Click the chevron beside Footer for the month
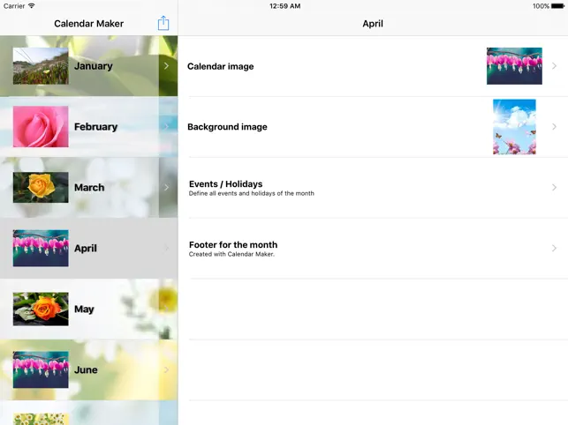 tap(554, 248)
